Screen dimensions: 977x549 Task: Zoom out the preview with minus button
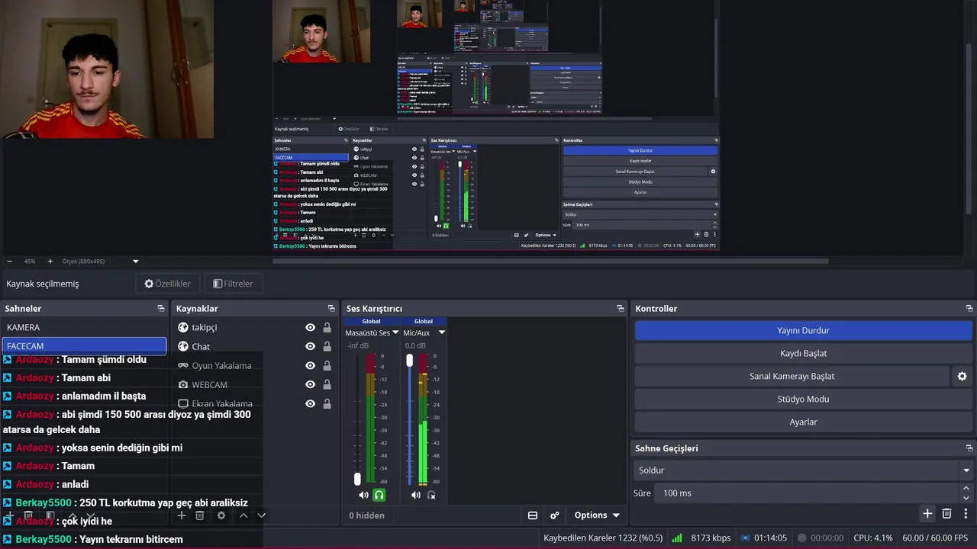pyautogui.click(x=9, y=262)
